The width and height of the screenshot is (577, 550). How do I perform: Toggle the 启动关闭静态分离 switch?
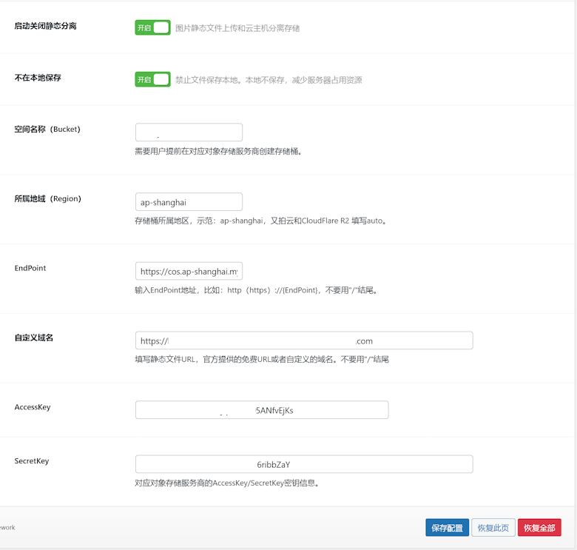[x=152, y=27]
